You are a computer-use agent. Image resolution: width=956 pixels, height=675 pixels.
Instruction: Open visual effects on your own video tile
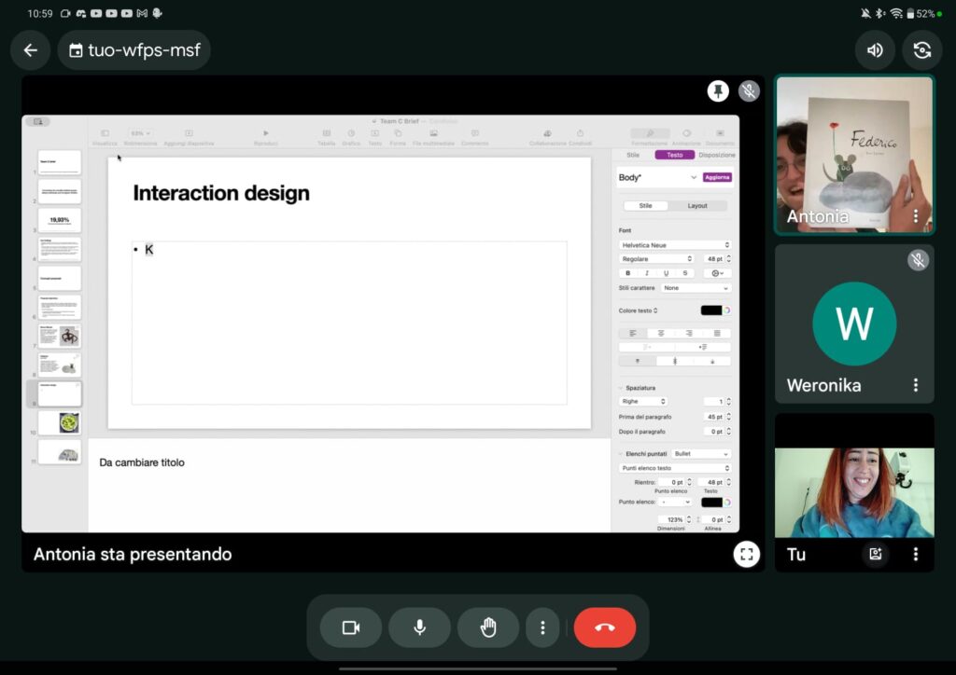[x=875, y=554]
